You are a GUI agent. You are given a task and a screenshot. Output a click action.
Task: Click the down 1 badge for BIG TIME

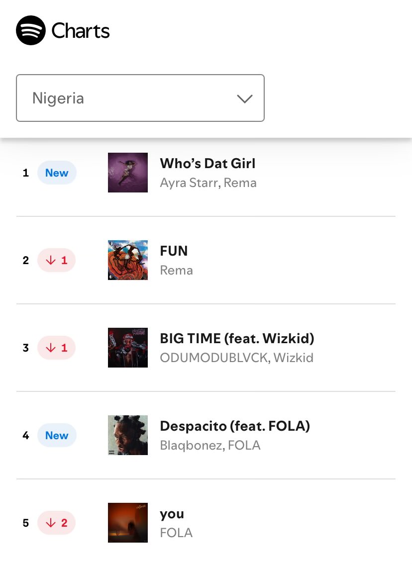tap(57, 348)
